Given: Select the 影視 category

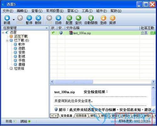Looking at the screenshot, I should point(22,56).
